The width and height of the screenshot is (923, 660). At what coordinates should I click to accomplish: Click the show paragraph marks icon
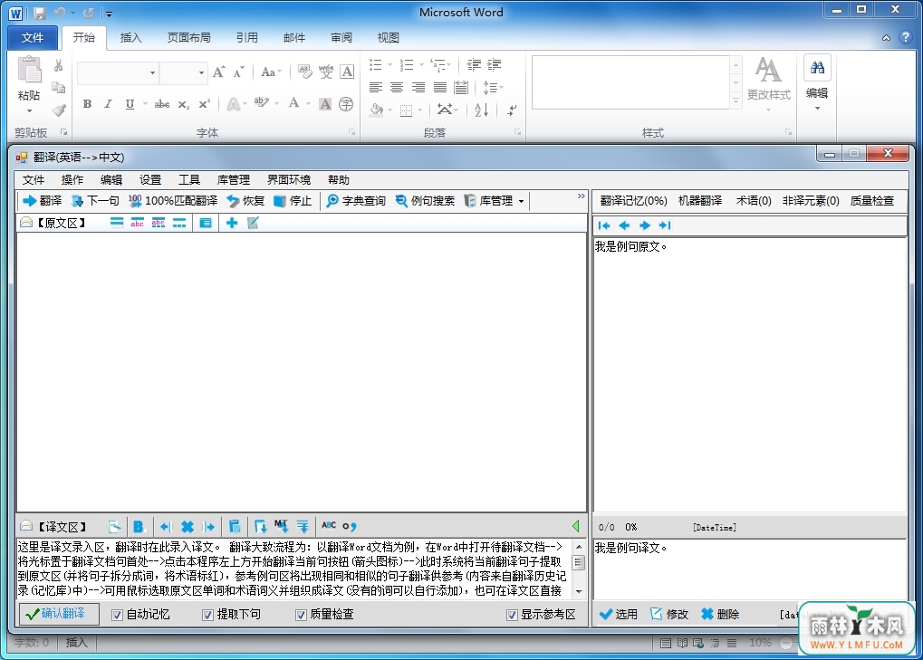pos(512,110)
